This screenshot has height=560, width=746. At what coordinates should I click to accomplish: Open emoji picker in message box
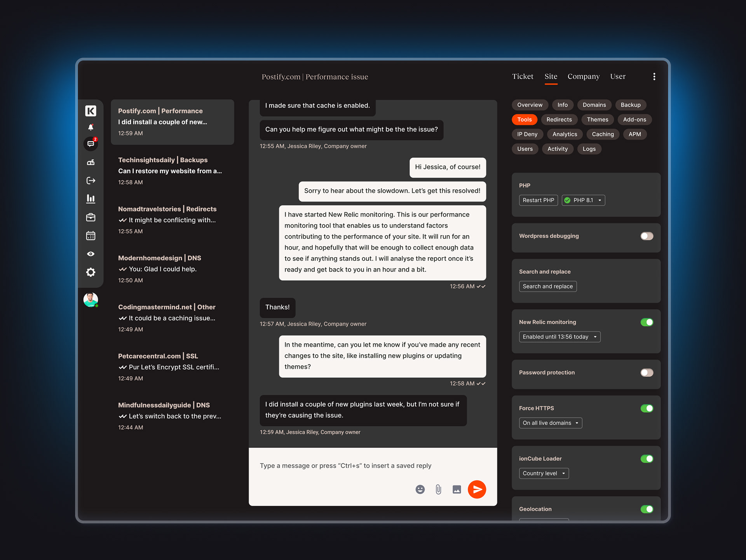click(420, 489)
